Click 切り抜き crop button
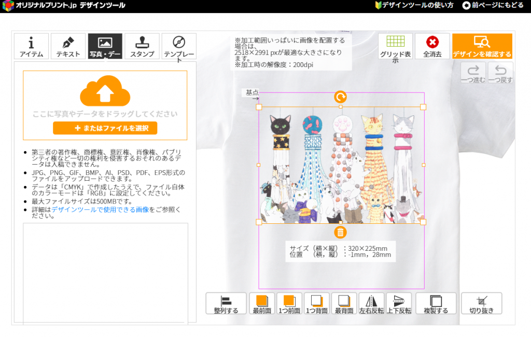Image resolution: width=531 pixels, height=337 pixels. point(482,303)
